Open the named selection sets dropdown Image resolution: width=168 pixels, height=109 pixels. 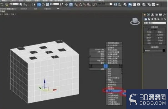[x=104, y=4]
